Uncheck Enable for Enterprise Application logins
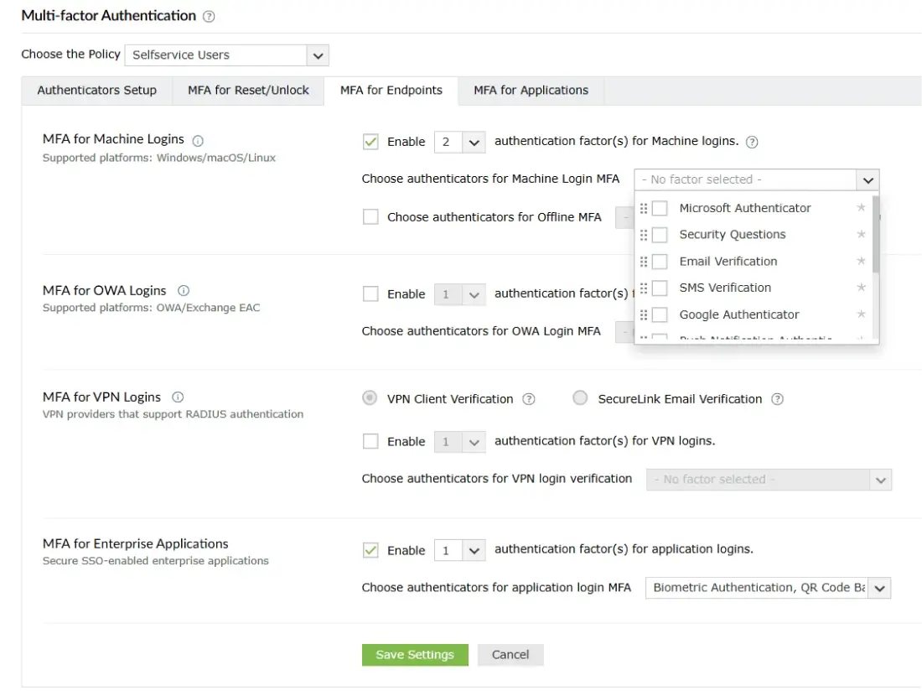 tap(370, 551)
